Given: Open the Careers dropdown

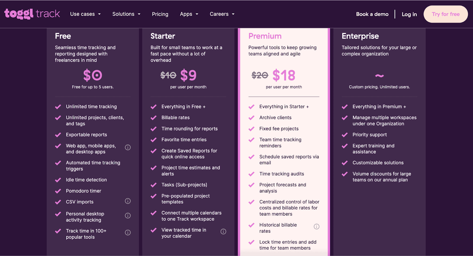Looking at the screenshot, I should [x=222, y=14].
